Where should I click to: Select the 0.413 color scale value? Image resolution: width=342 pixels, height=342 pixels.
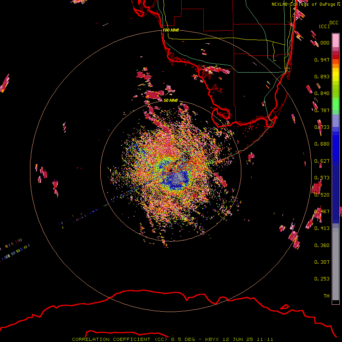coord(322,228)
